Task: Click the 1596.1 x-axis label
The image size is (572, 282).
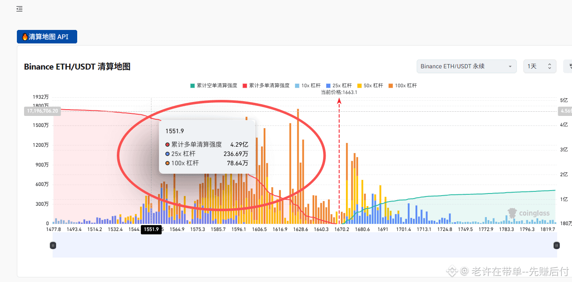Action: pos(239,229)
